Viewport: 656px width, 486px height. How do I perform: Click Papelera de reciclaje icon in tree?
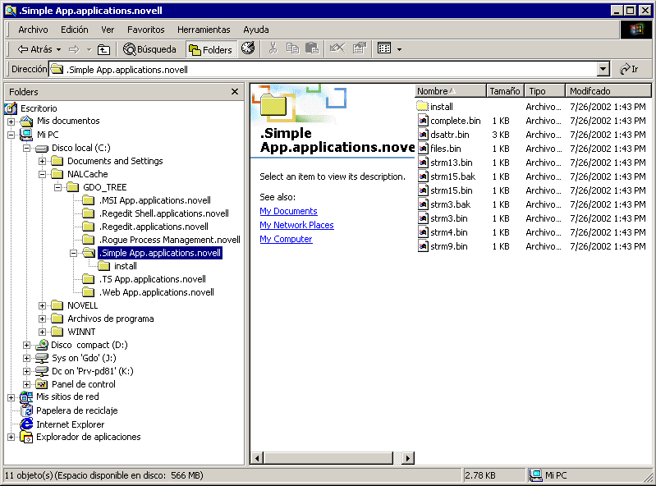27,410
